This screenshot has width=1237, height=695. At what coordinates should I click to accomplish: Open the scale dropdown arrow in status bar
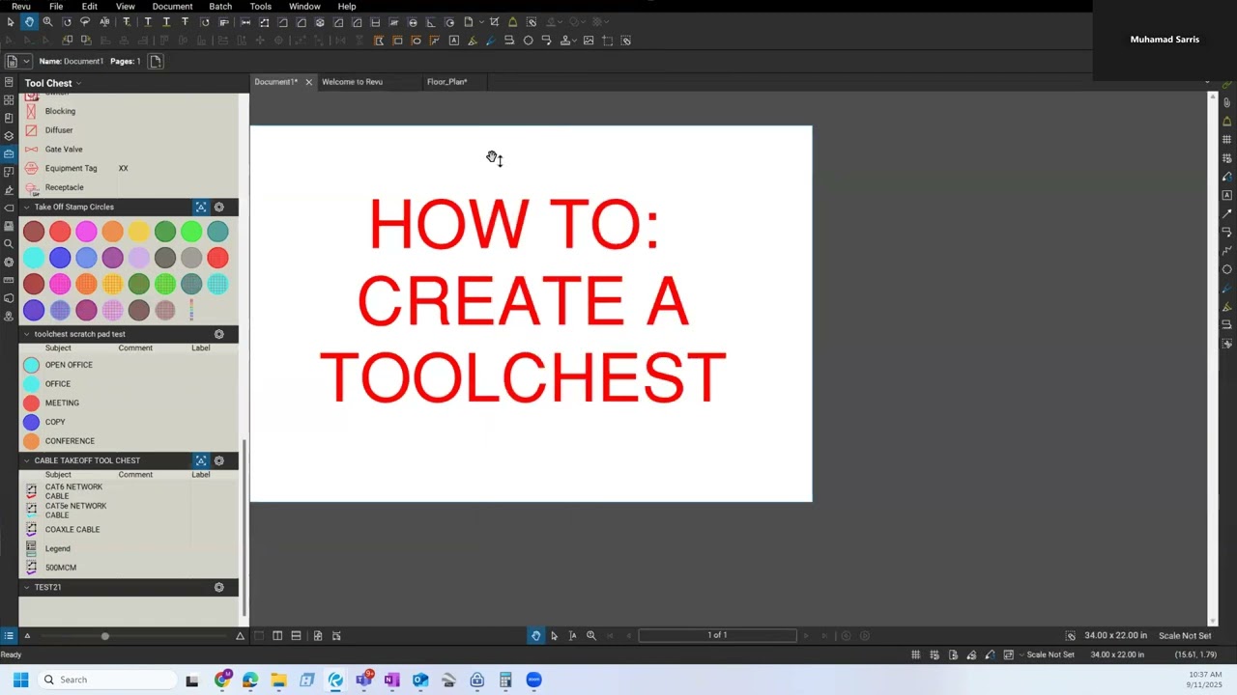click(x=1021, y=654)
